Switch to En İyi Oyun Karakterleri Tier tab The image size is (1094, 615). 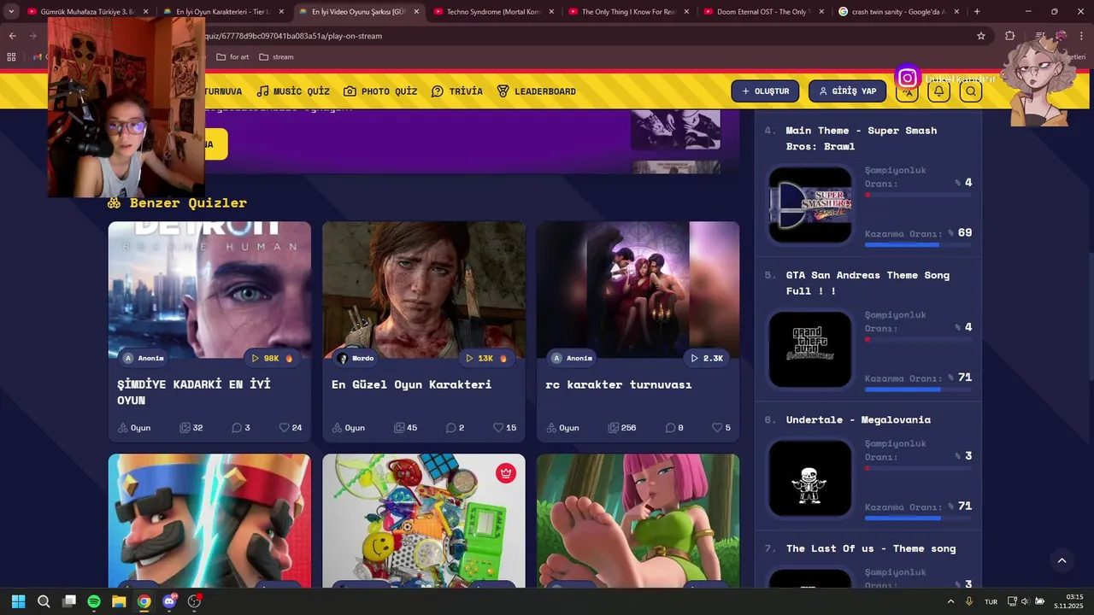[223, 12]
